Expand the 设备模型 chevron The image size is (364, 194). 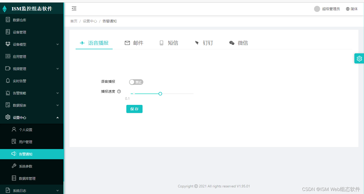(x=58, y=44)
